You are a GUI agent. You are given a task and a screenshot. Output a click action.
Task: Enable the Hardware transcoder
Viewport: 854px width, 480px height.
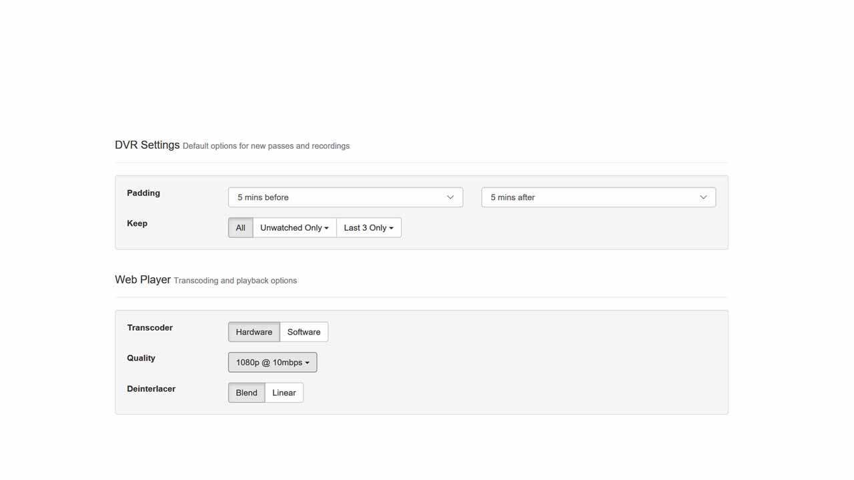254,332
